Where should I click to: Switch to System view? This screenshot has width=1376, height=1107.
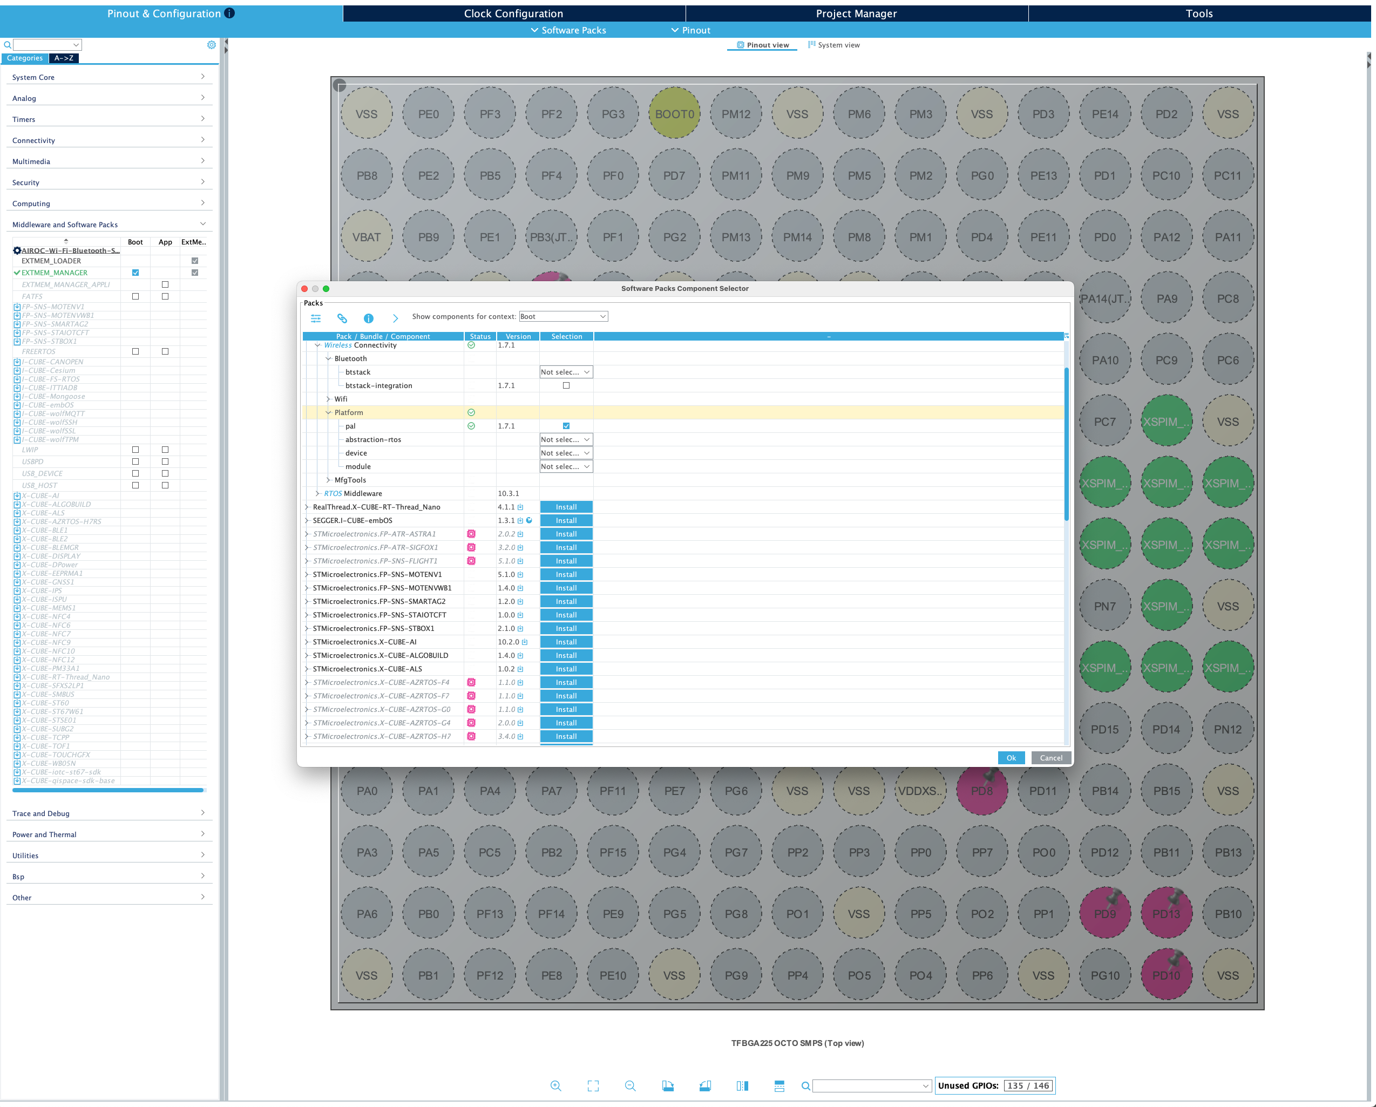(x=833, y=45)
